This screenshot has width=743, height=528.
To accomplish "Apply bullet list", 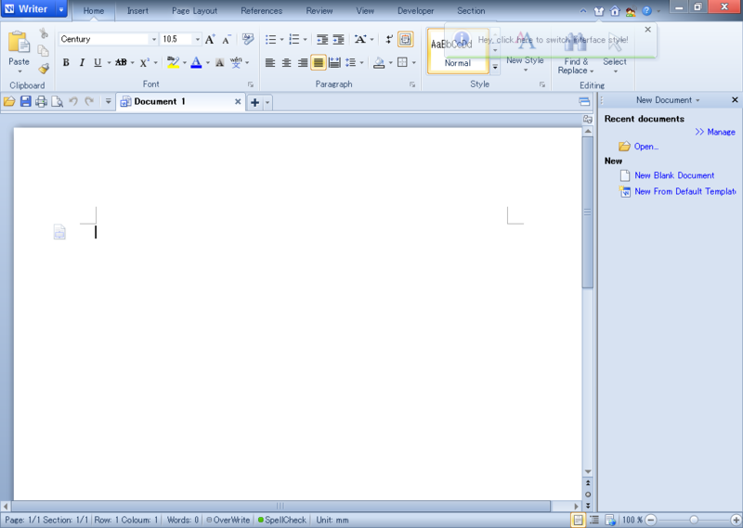I will (x=270, y=39).
